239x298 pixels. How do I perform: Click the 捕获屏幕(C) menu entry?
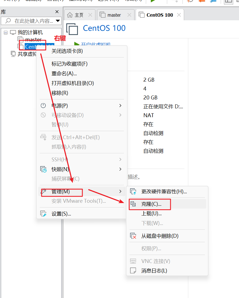(65, 179)
